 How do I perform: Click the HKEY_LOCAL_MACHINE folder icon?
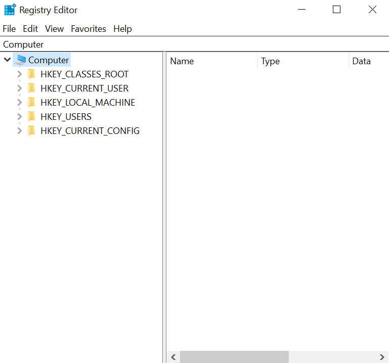click(31, 103)
